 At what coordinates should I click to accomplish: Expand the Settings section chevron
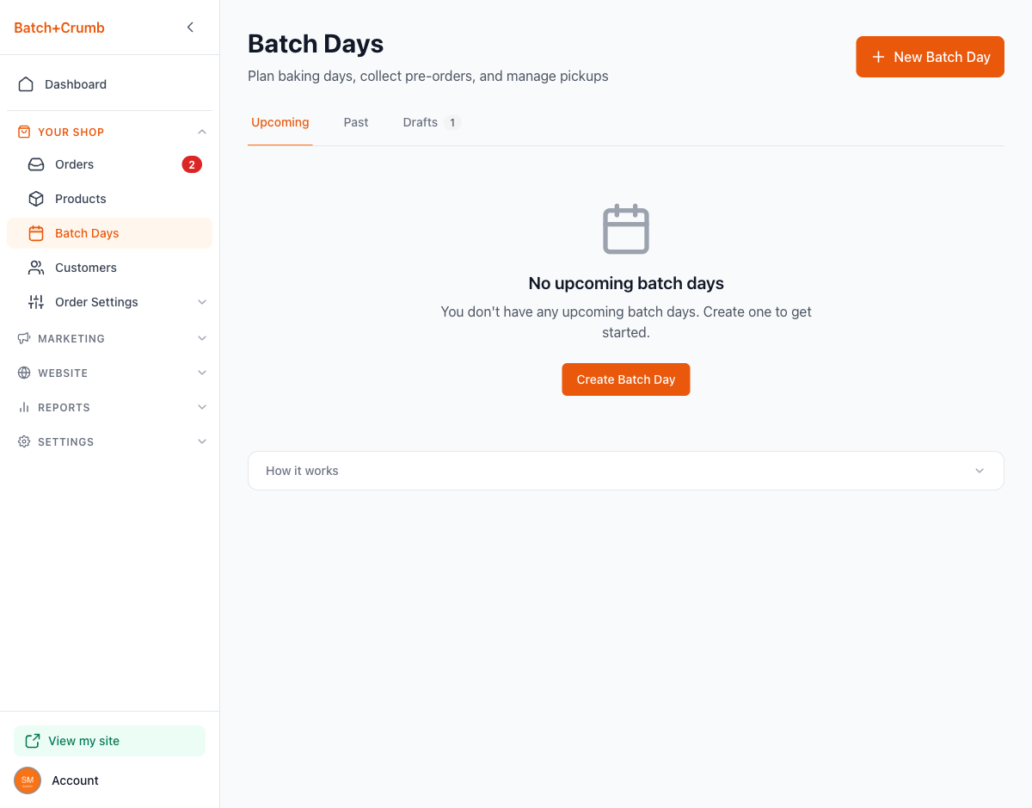pos(202,441)
